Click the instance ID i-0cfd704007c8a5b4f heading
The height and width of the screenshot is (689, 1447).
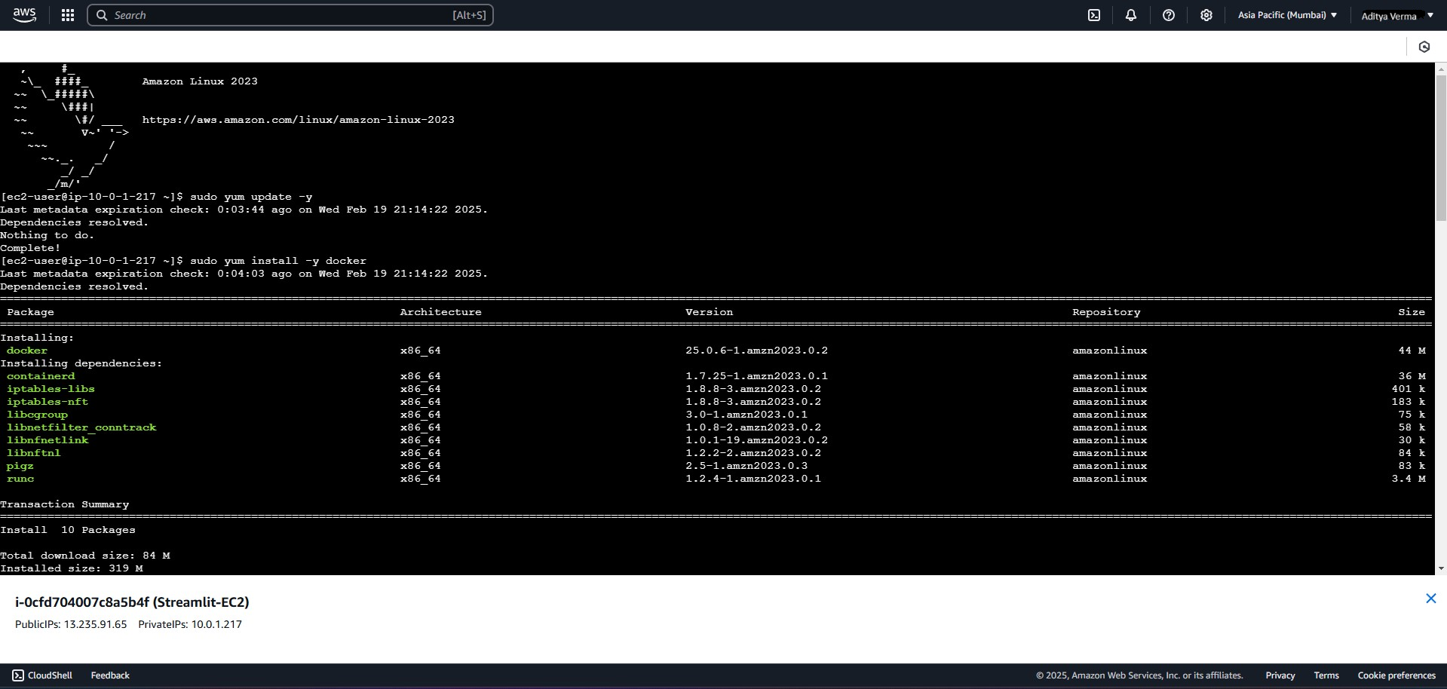[132, 602]
